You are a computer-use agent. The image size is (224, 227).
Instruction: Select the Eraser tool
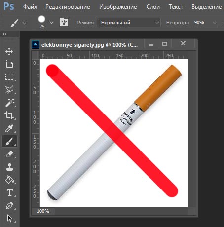click(10, 154)
